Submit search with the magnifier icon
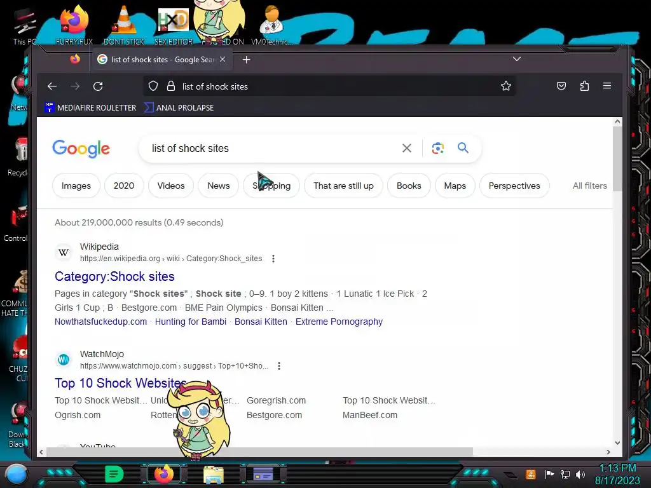Screen dimensions: 651x488 pos(463,147)
